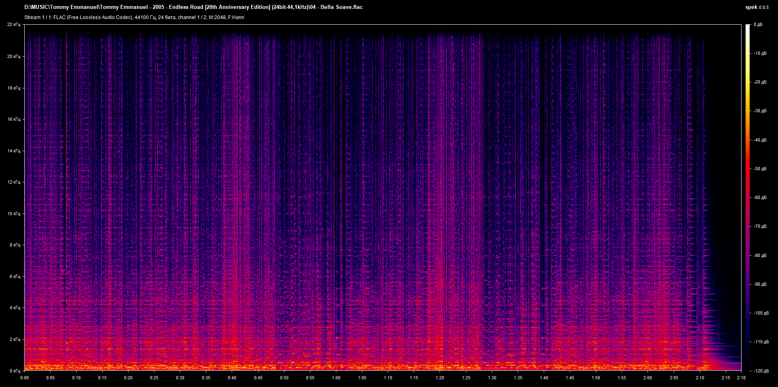Click the file path title text
This screenshot has width=778, height=387.
pyautogui.click(x=193, y=7)
